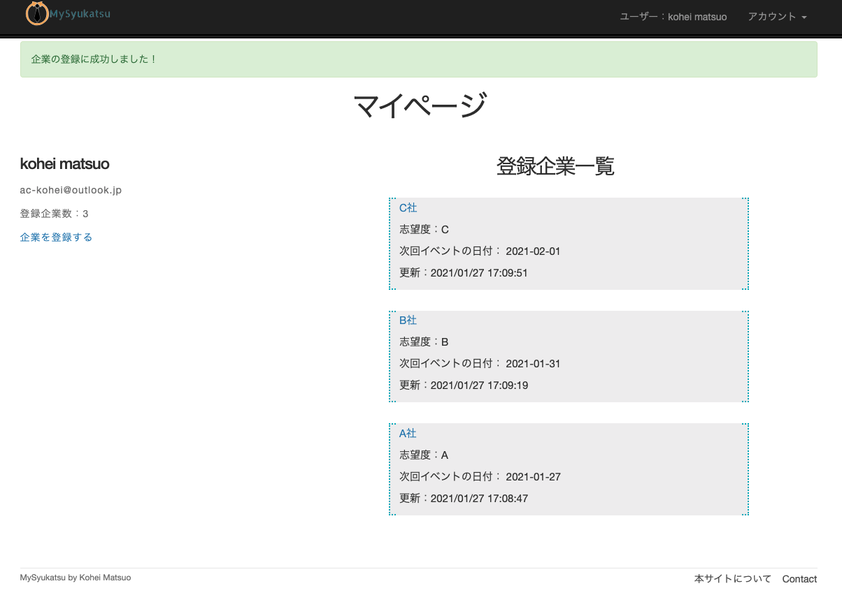Open 本サイトについて in the footer
The height and width of the screenshot is (595, 842).
(732, 578)
